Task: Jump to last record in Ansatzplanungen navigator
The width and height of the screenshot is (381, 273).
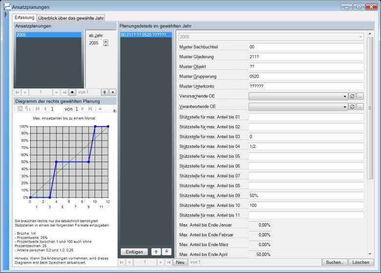Action: 64,92
